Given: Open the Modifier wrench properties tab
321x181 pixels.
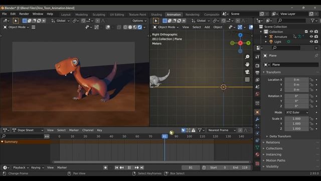Looking at the screenshot, I should point(257,119).
